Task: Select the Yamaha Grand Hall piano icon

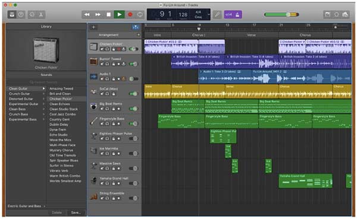Action: click(93, 181)
